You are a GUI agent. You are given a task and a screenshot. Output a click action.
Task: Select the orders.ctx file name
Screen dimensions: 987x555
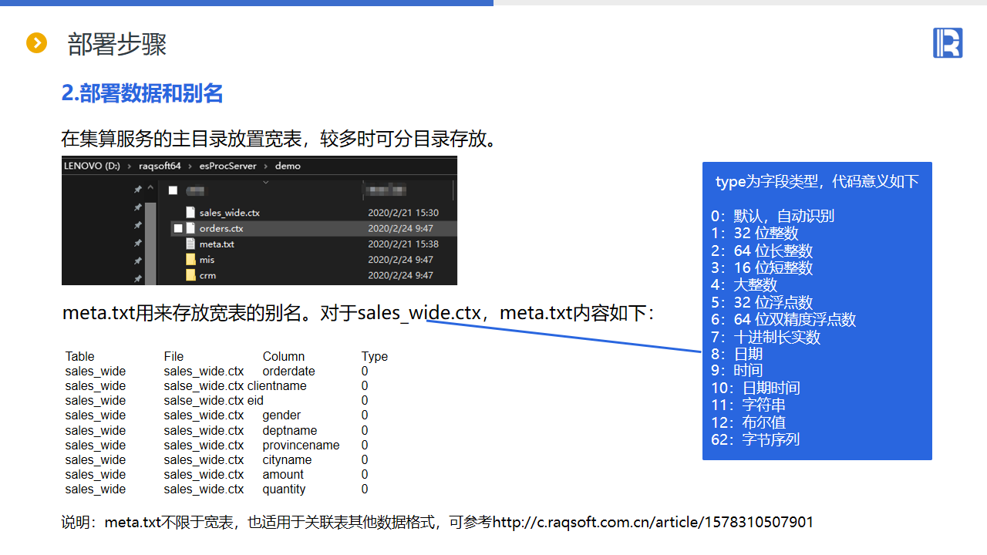[x=221, y=228]
